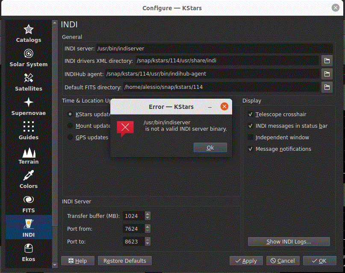Viewport: 345px width, 273px height.
Task: Edit the INDIHub agent path field
Action: coord(212,74)
